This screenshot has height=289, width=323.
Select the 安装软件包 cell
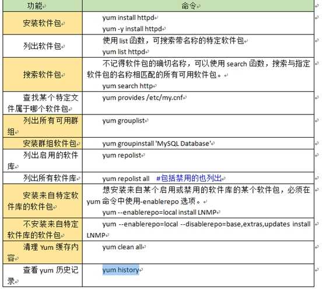click(43, 23)
